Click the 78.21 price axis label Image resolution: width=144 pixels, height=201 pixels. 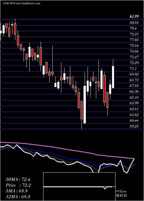134,34
